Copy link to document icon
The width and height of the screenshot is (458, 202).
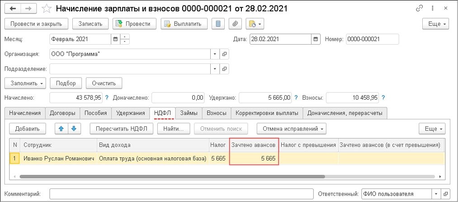[421, 9]
